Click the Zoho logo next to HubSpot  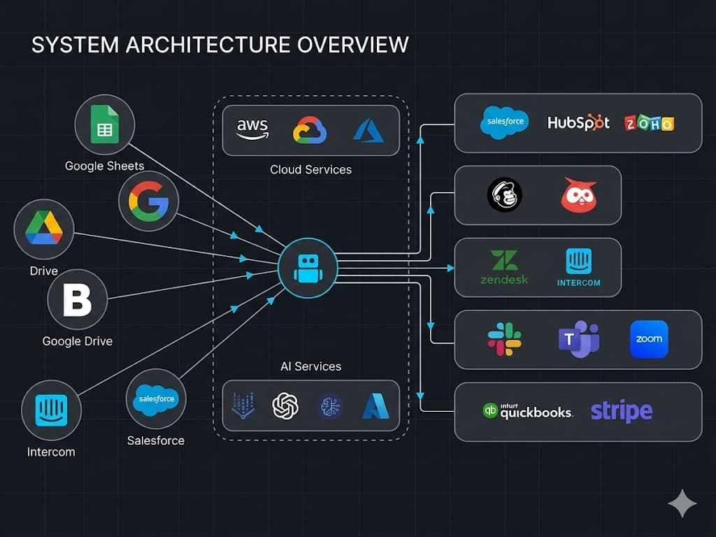point(650,123)
